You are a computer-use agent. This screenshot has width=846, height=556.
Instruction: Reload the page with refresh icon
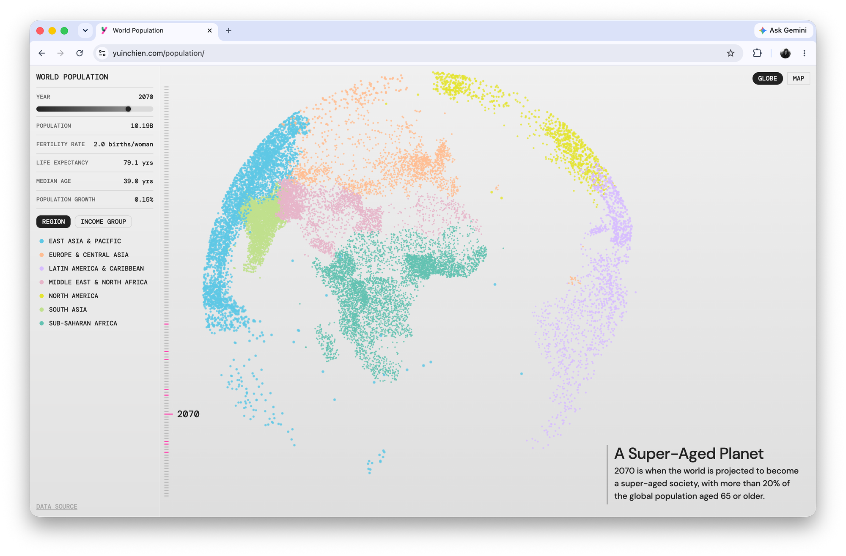click(x=80, y=53)
